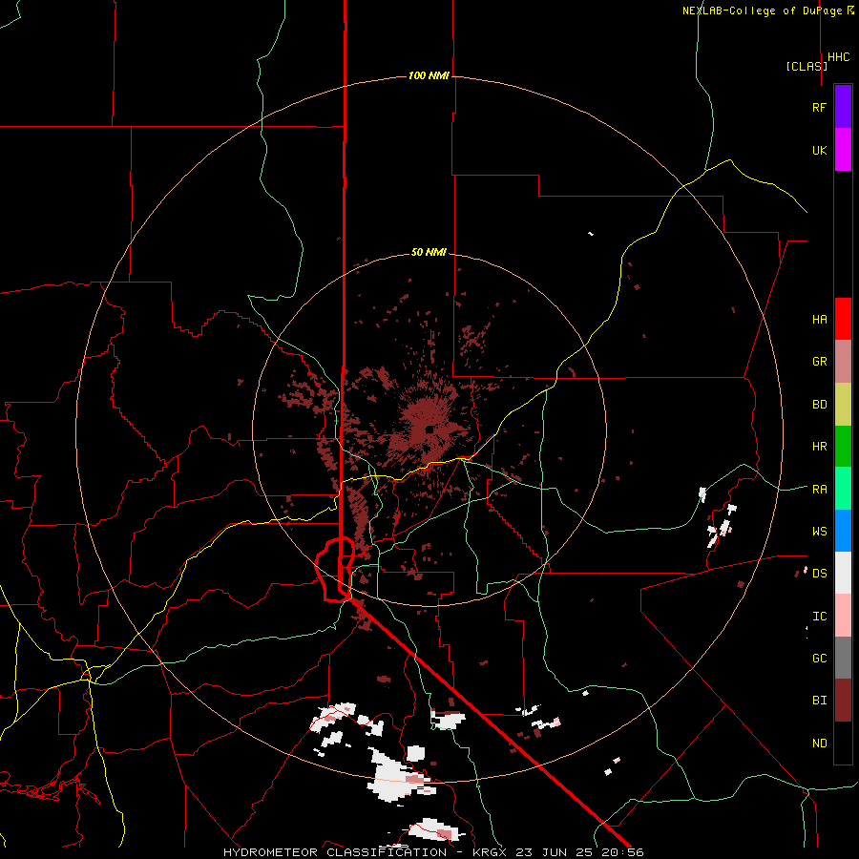Click the HR green legend swatch
Viewport: 859px width, 859px height.
[843, 447]
